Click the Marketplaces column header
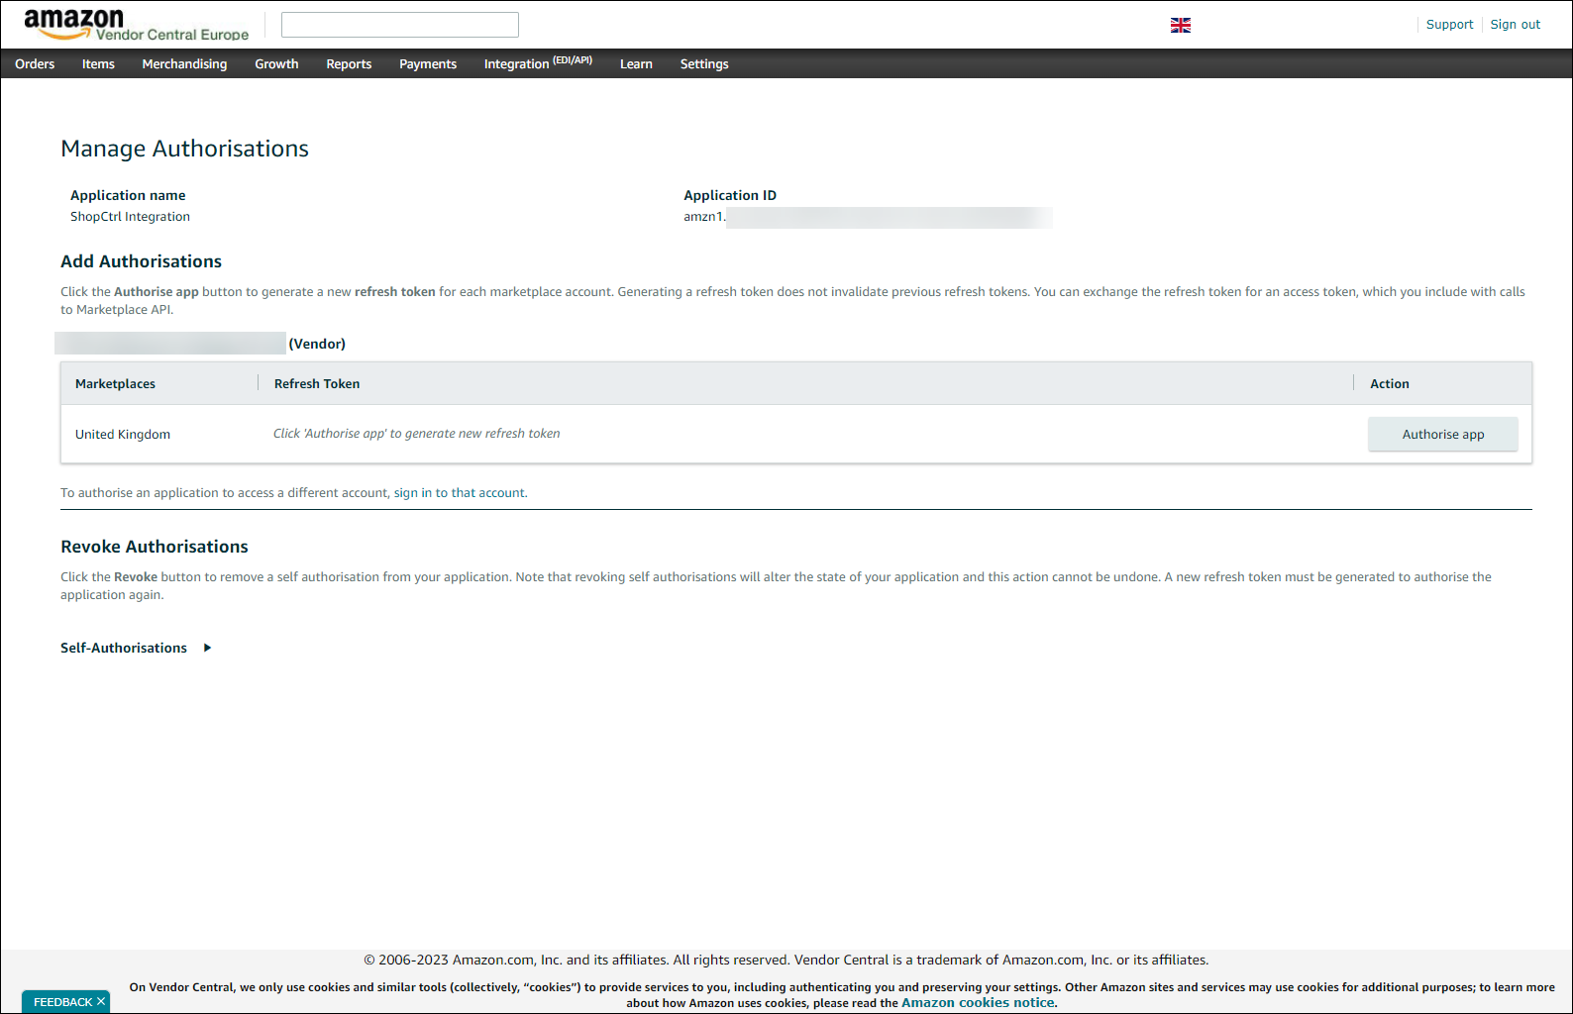 (x=115, y=383)
